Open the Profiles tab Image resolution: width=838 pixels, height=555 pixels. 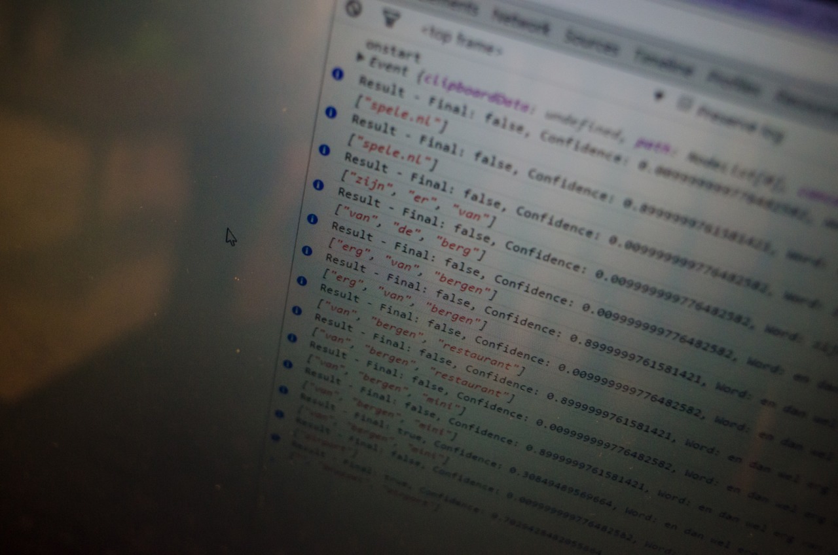pyautogui.click(x=733, y=84)
